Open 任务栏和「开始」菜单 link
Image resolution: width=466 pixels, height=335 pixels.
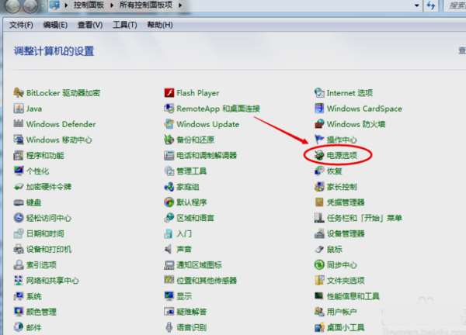coord(364,218)
